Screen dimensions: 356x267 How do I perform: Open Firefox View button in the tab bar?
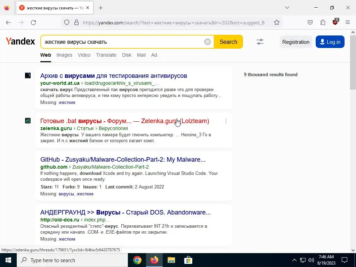[7, 8]
